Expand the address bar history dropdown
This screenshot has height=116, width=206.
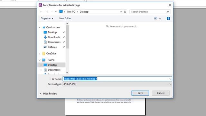(x=121, y=12)
